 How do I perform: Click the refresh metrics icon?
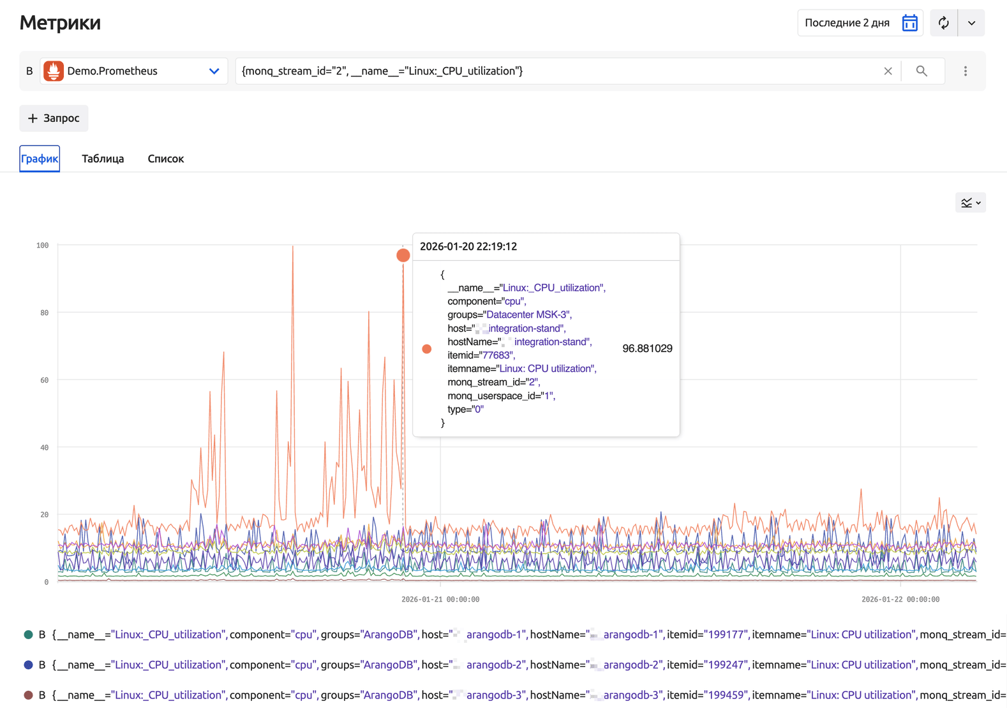[943, 23]
